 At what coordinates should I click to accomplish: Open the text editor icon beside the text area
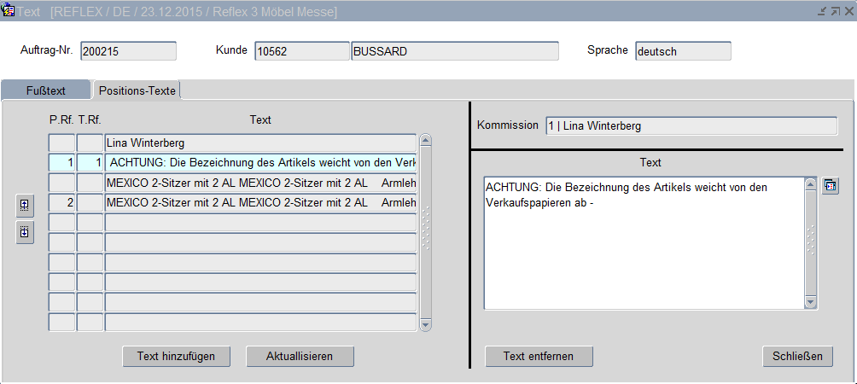pyautogui.click(x=831, y=186)
